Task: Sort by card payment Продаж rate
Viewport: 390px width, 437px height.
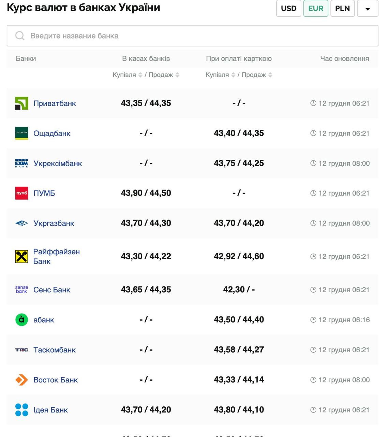Action: (270, 75)
